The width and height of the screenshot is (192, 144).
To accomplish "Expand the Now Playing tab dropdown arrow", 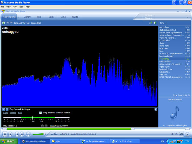I will pyautogui.click(x=19, y=17).
